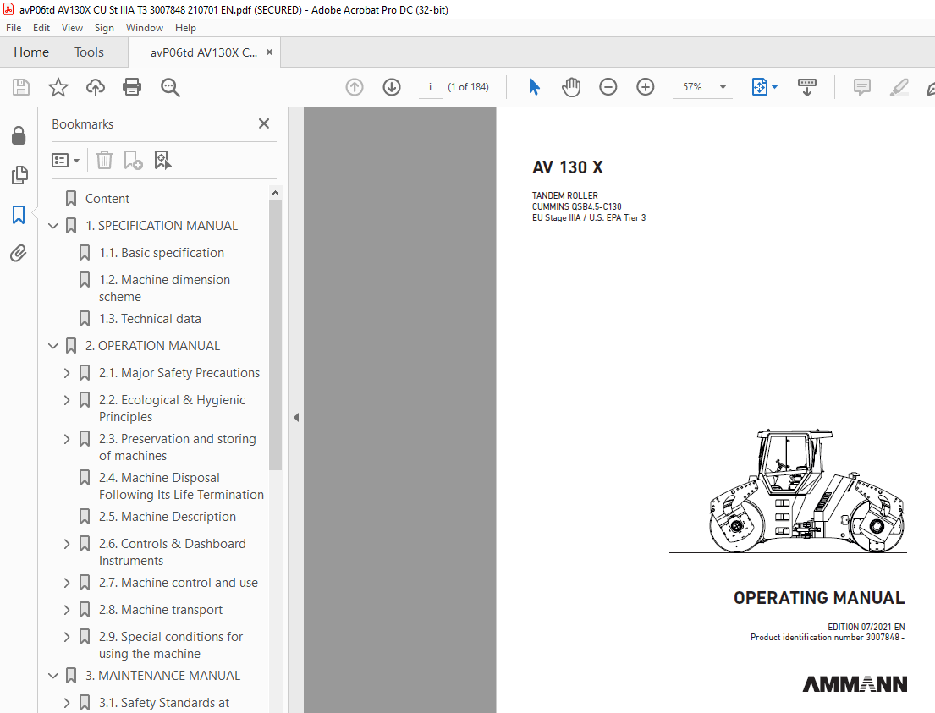Switch to the Home tab

point(31,52)
